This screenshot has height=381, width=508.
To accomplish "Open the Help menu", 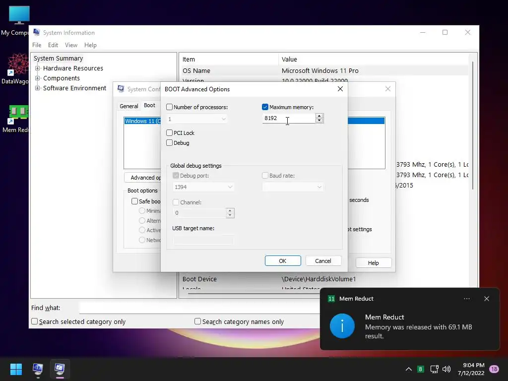I will [x=90, y=45].
